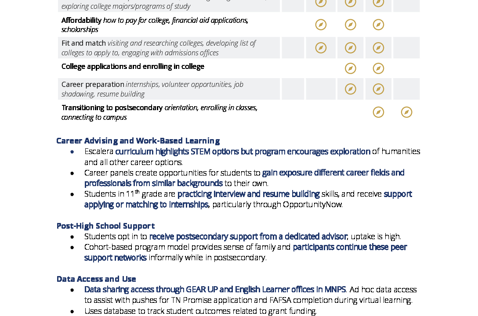Click the 'Affordability' row label
Image resolution: width=478 pixels, height=316 pixels.
81,20
